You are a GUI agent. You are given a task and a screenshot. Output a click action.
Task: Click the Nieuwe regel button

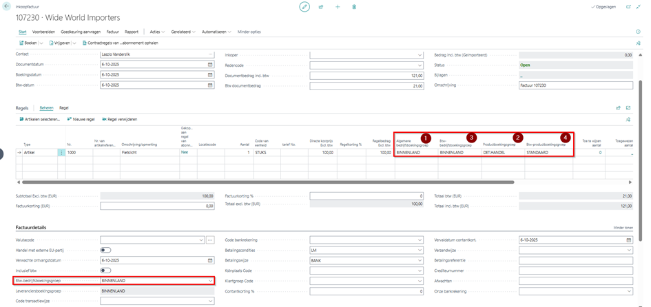[x=81, y=119]
